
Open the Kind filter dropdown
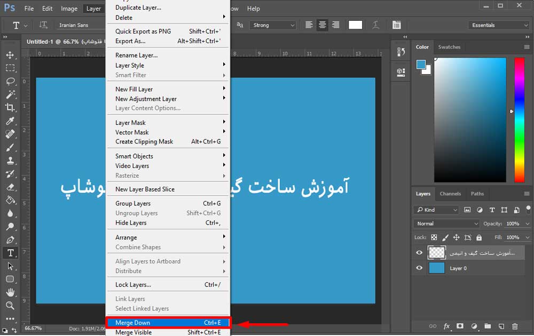click(x=436, y=210)
